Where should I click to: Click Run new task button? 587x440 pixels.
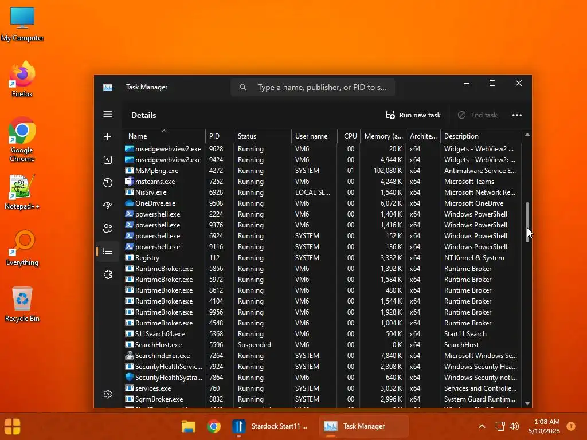coord(413,115)
